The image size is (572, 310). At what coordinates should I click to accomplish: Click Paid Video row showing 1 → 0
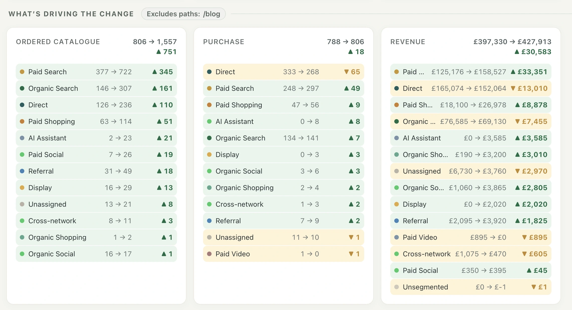point(283,254)
